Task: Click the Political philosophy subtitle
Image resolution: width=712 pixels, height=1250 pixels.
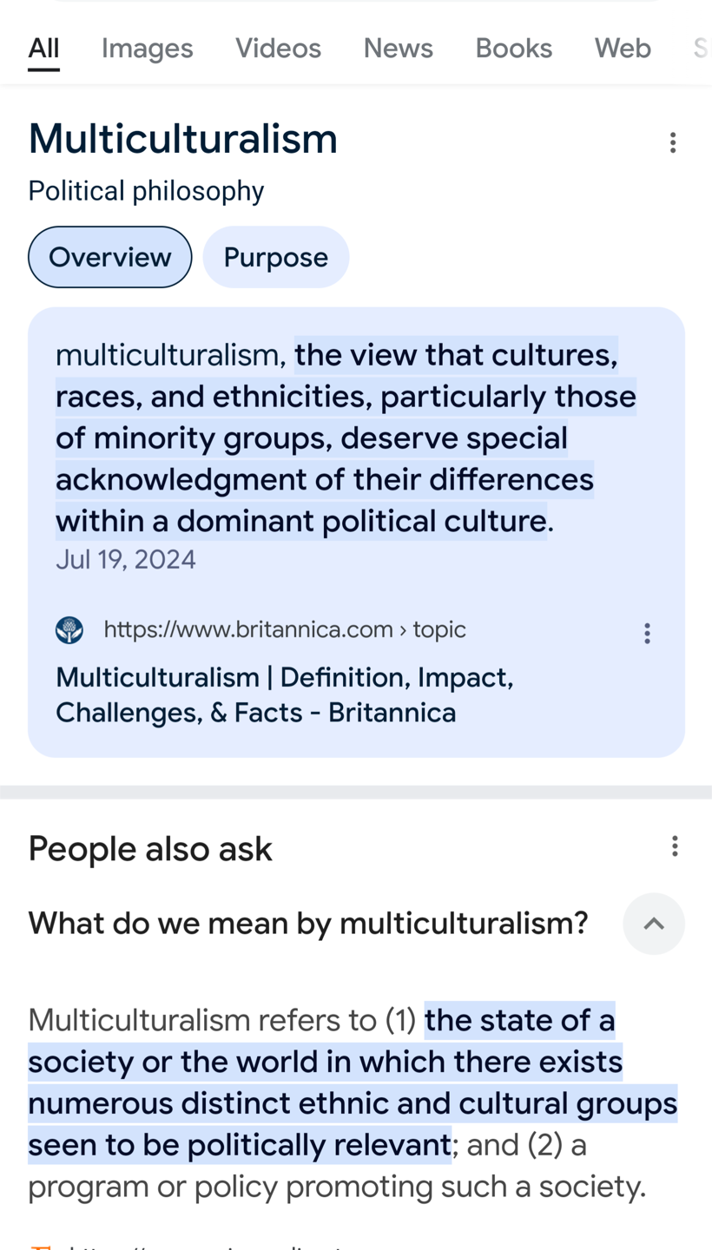Action: 146,191
